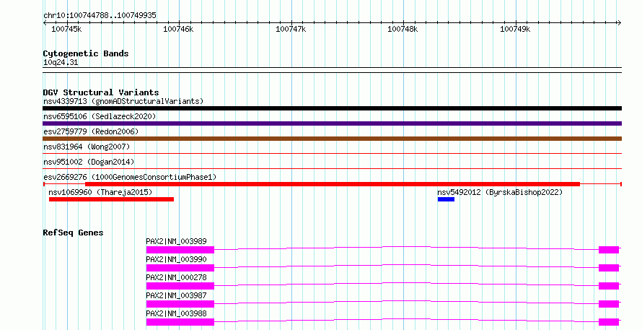Select the left exon of PAX2|NM_003989
The image size is (642, 330).
click(x=180, y=250)
